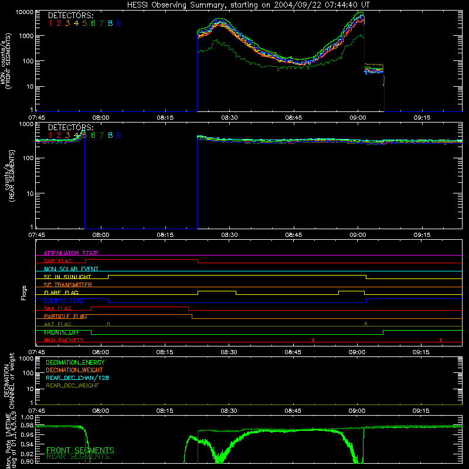Select detector 2 in rear segments legend
The image size is (469, 469).
tap(59, 135)
